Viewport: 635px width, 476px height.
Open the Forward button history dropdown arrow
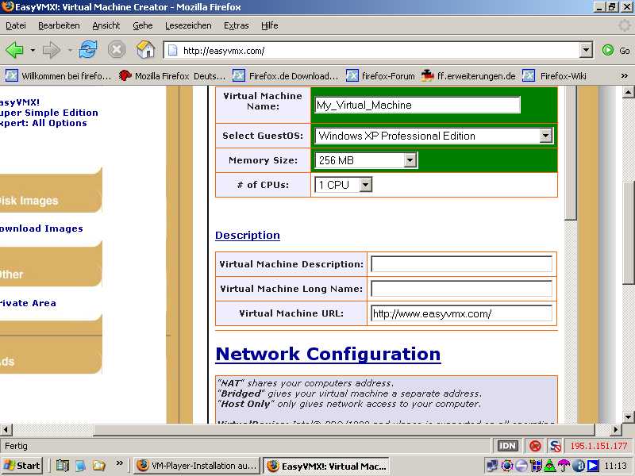click(70, 50)
